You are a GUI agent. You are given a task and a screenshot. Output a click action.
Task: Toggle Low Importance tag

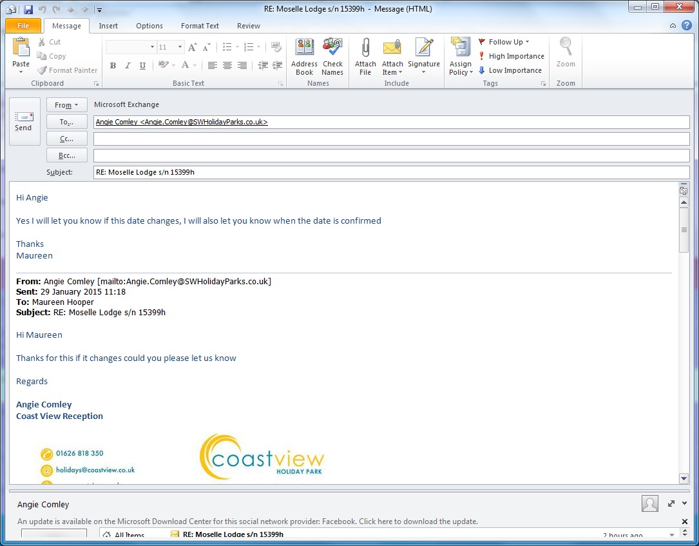point(510,70)
